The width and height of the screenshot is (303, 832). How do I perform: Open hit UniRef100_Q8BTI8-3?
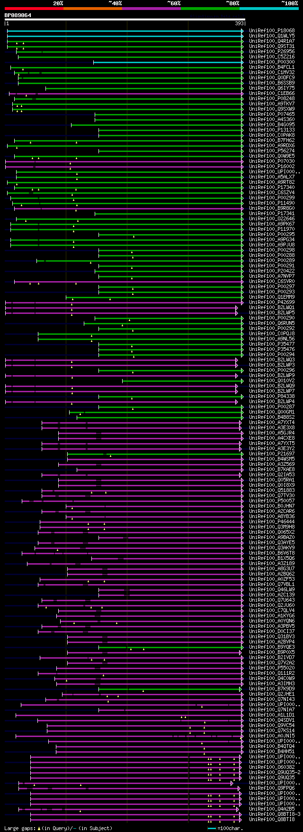click(x=275, y=814)
